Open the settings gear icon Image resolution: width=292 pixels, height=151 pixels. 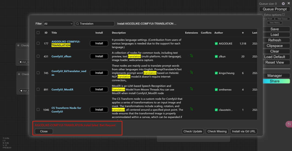pyautogui.click(x=283, y=3)
